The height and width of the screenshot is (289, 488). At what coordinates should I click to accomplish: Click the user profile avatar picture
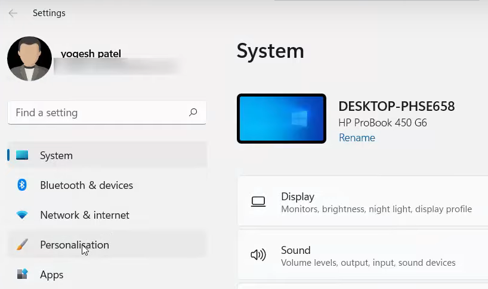click(29, 59)
